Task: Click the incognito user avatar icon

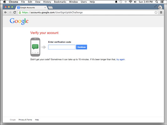Action: coord(160,7)
